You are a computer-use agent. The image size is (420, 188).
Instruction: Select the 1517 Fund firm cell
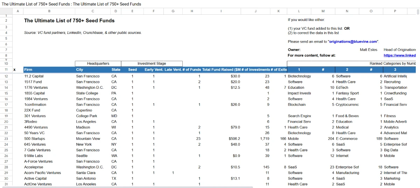[x=49, y=82]
